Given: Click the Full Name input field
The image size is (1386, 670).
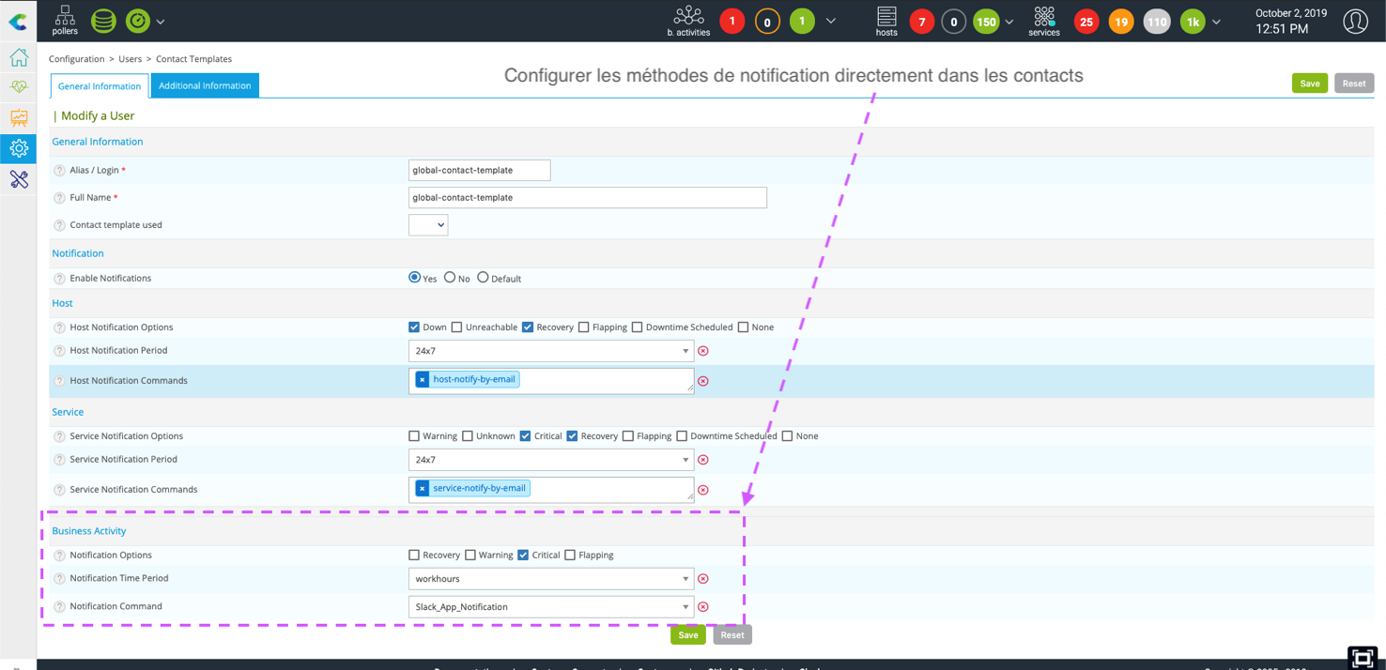Looking at the screenshot, I should click(x=587, y=198).
